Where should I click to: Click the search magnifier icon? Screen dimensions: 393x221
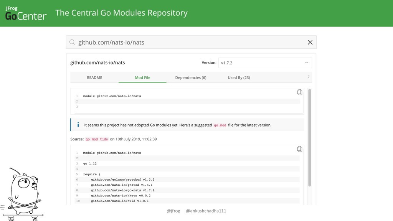coord(72,42)
